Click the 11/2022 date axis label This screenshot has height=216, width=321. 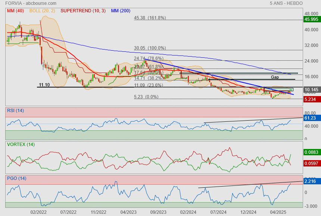99,212
